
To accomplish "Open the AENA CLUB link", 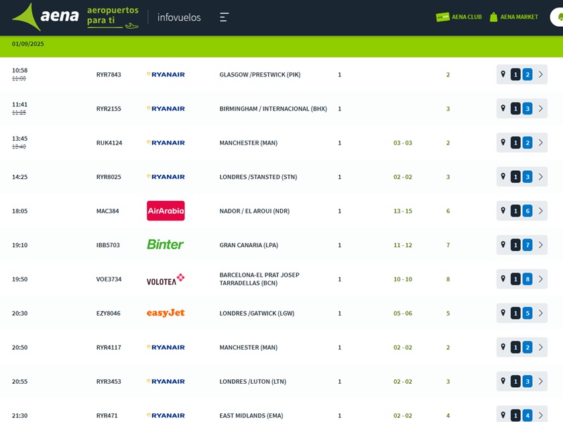I will 466,17.
